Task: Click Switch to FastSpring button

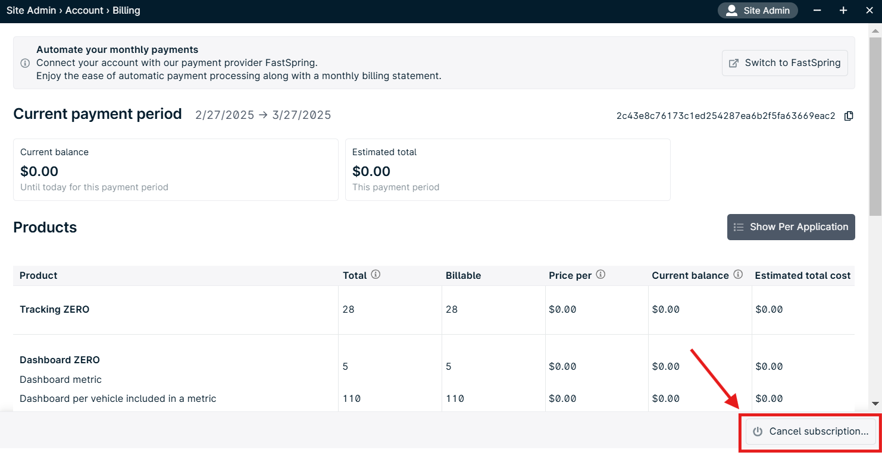Action: [x=784, y=63]
